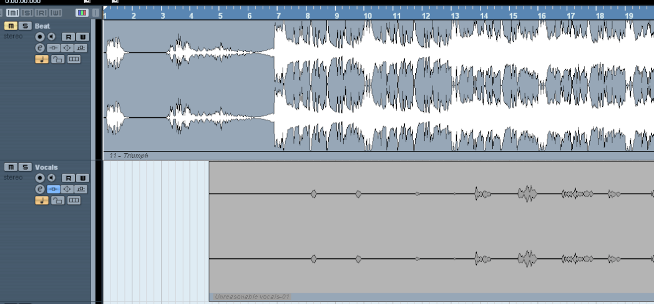Enable Write automation on Beat track

pyautogui.click(x=82, y=37)
